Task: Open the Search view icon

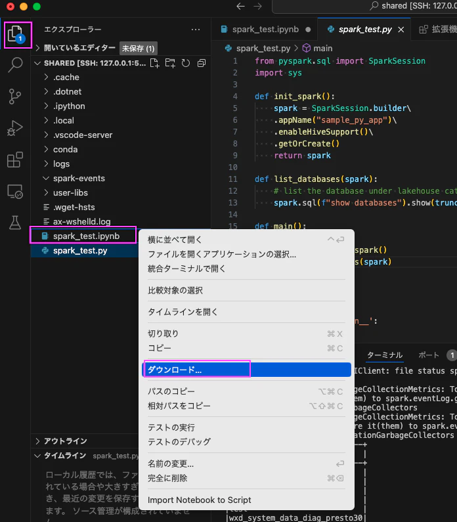Action: pyautogui.click(x=15, y=64)
